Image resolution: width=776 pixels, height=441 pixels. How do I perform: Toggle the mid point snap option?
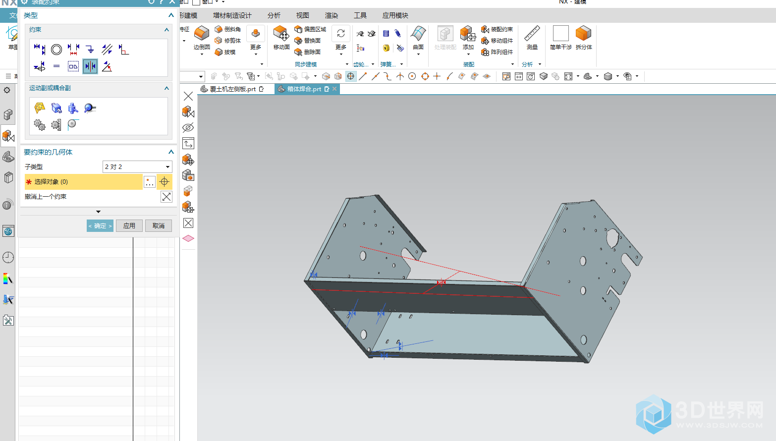pyautogui.click(x=376, y=76)
